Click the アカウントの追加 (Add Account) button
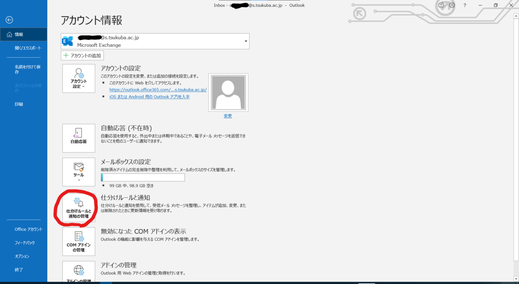 (x=81, y=55)
